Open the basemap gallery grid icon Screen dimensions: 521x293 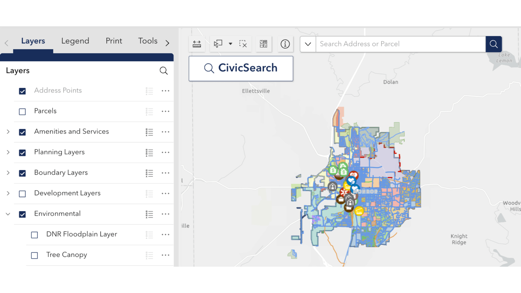point(263,44)
